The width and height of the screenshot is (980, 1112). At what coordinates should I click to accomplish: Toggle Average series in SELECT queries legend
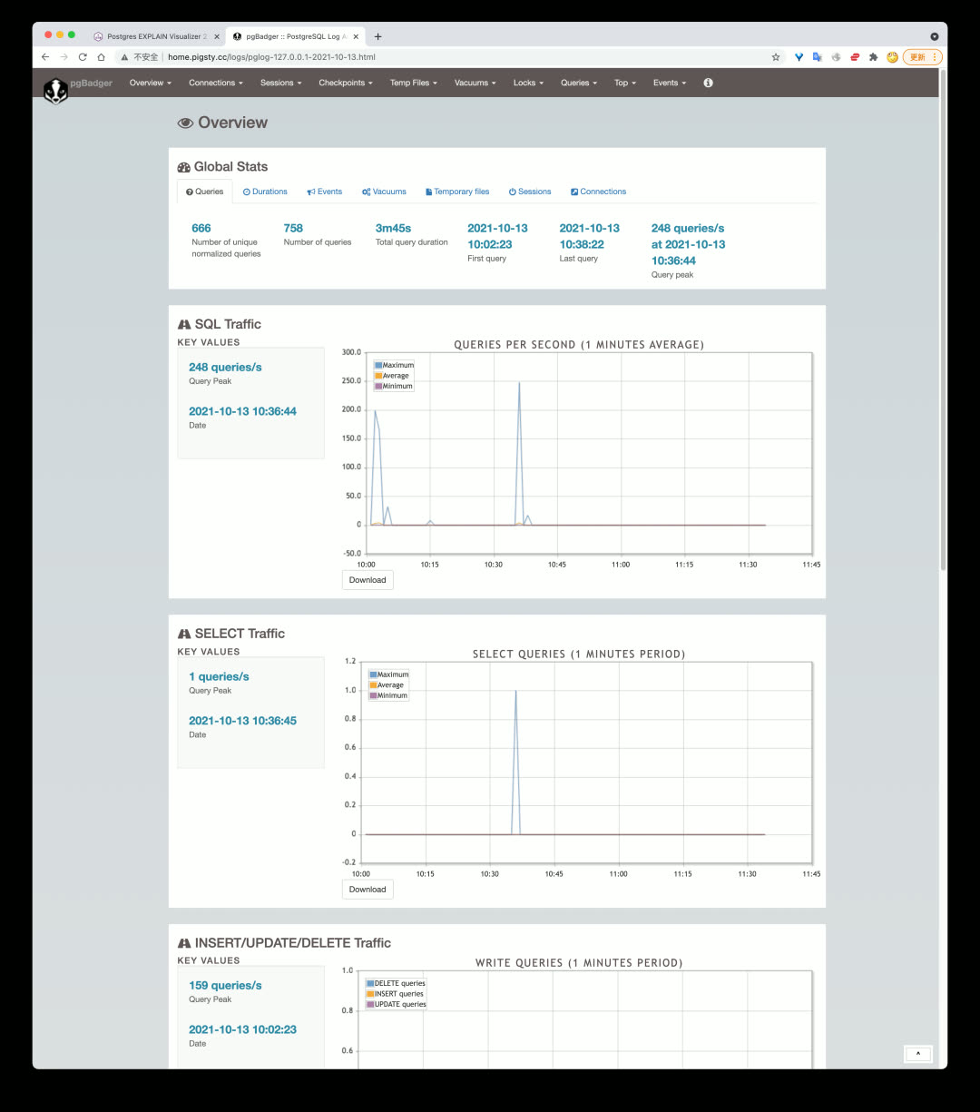click(390, 685)
